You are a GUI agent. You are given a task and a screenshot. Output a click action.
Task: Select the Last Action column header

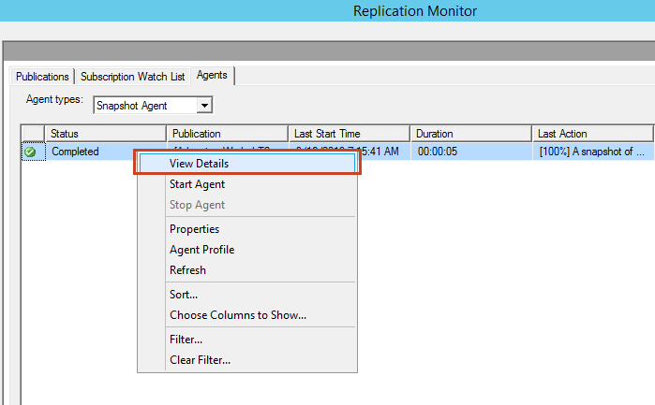[x=592, y=134]
